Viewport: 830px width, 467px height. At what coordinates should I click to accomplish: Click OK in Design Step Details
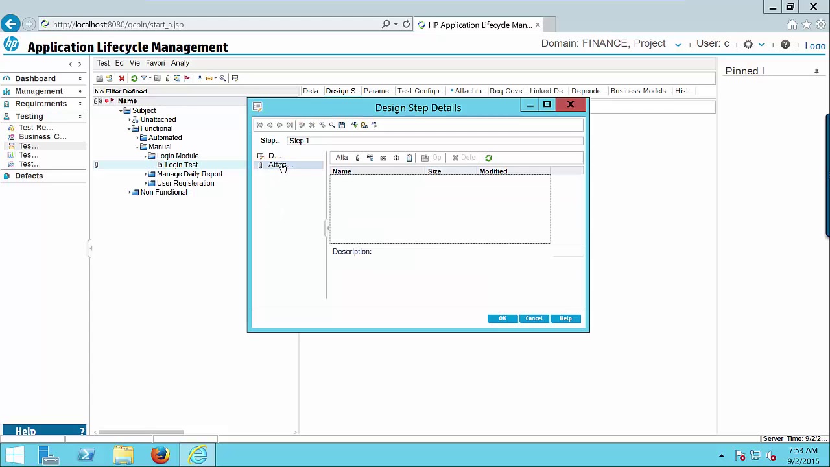click(x=503, y=318)
